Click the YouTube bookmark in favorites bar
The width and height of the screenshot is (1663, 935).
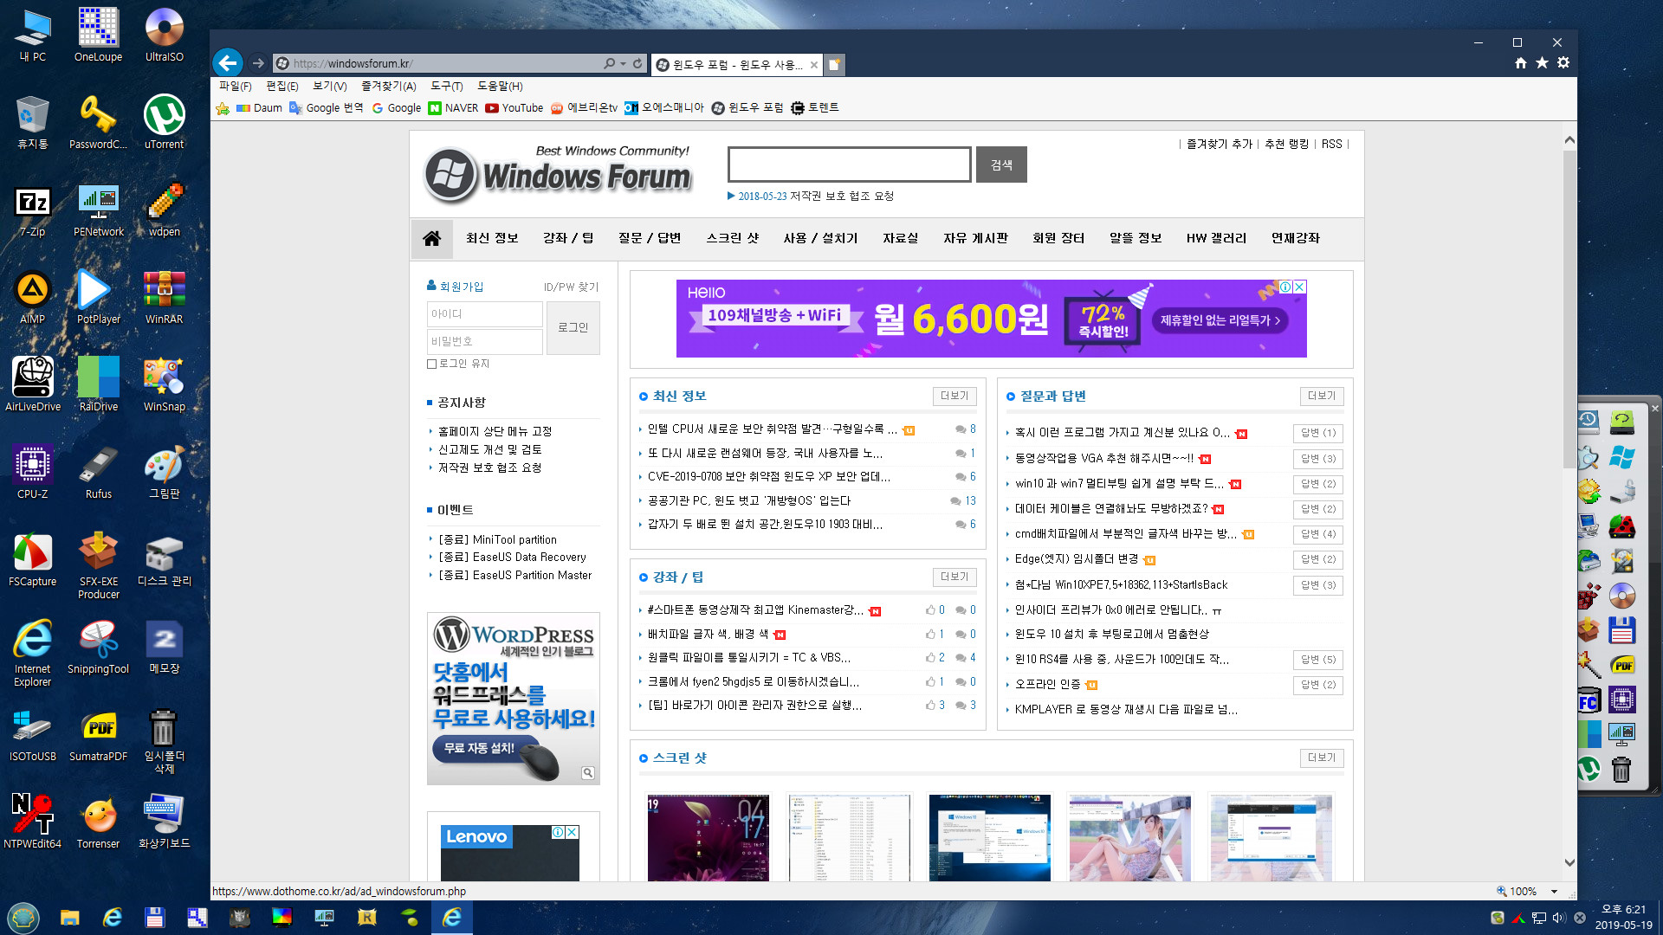click(x=514, y=108)
